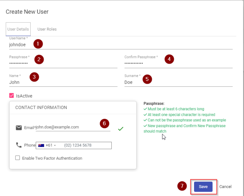Click the phone handset icon

(x=19, y=145)
